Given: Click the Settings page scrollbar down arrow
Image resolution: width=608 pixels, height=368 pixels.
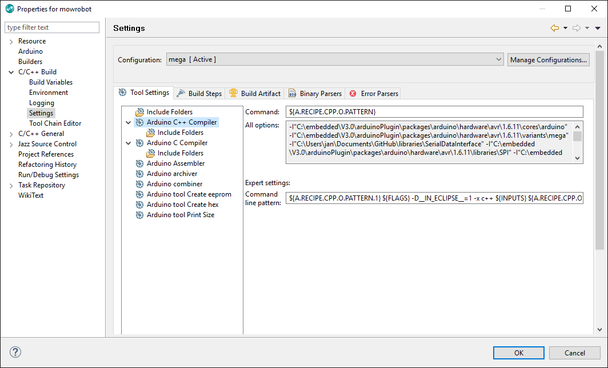Looking at the screenshot, I should [x=599, y=330].
